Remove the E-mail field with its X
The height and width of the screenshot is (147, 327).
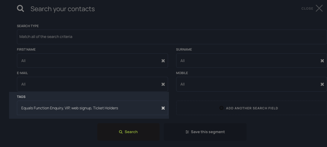coord(163,84)
